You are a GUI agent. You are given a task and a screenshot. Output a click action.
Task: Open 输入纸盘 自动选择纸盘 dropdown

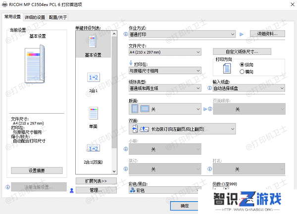point(249,88)
